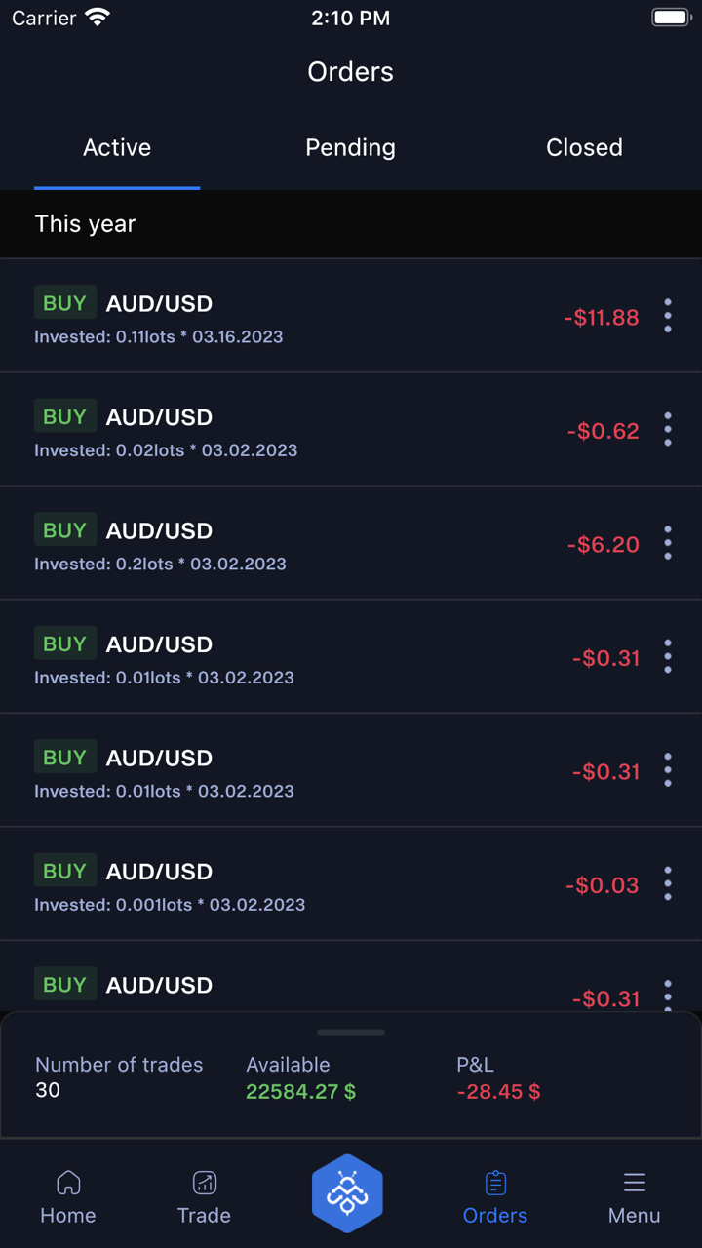
Task: Select the Orders clipboard icon
Action: [495, 1184]
